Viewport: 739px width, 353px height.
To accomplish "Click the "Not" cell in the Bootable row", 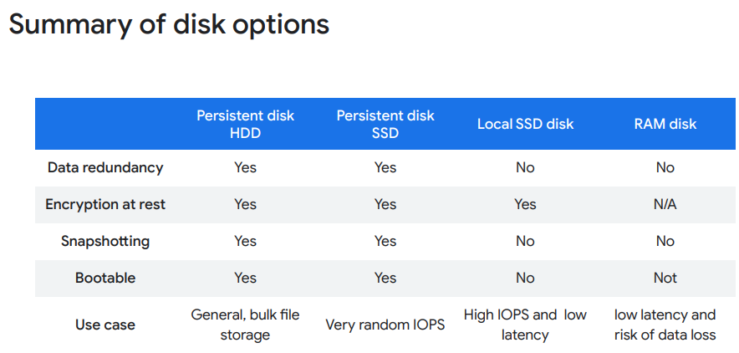I will point(665,278).
